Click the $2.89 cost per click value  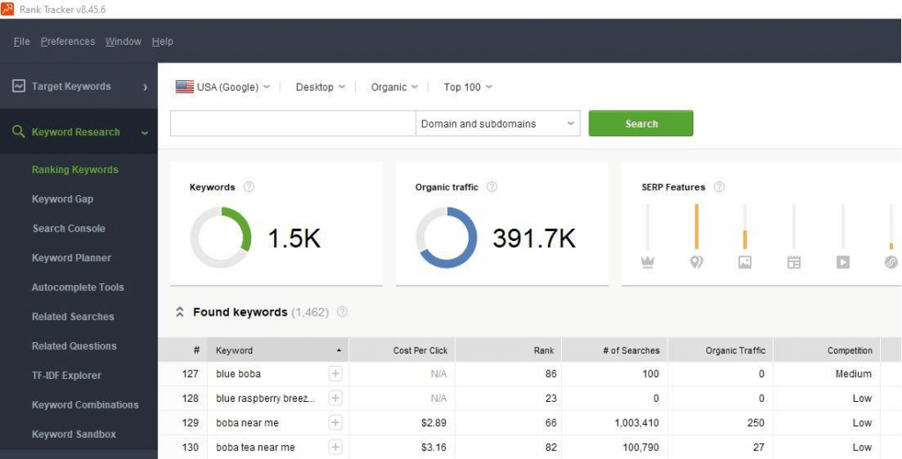click(x=433, y=423)
